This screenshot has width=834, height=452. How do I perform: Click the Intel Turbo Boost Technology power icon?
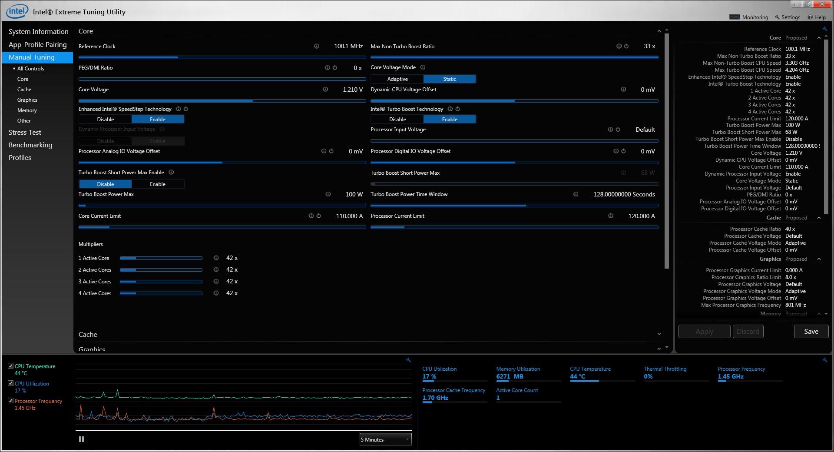(x=457, y=109)
